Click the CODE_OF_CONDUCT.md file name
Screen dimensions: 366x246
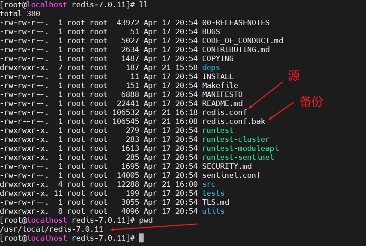pyautogui.click(x=242, y=41)
